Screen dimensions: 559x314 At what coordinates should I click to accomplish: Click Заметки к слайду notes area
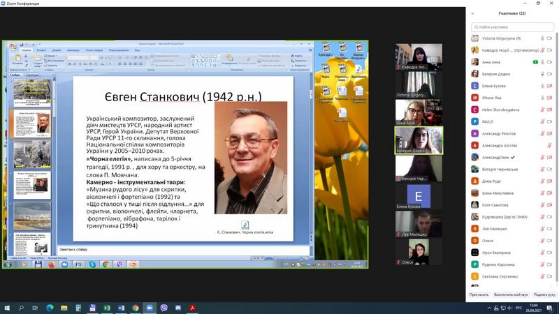coord(183,250)
